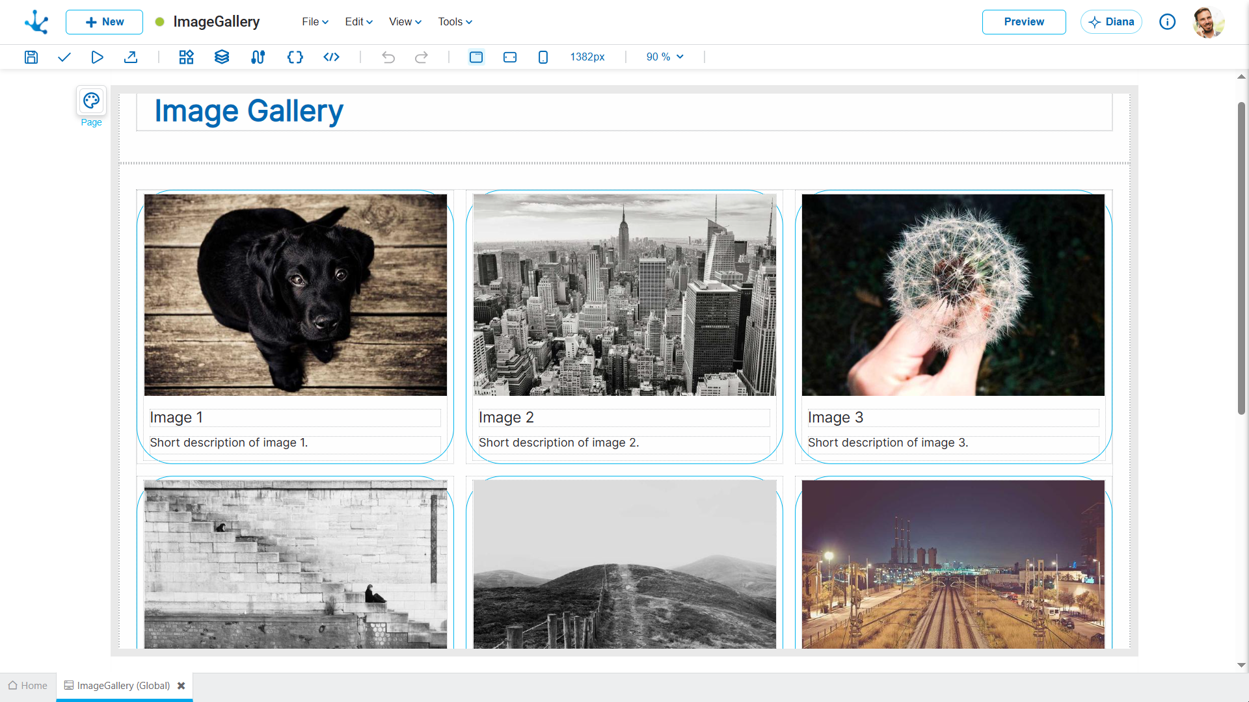This screenshot has width=1249, height=702.
Task: Switch to mobile phone viewport
Action: pos(543,57)
